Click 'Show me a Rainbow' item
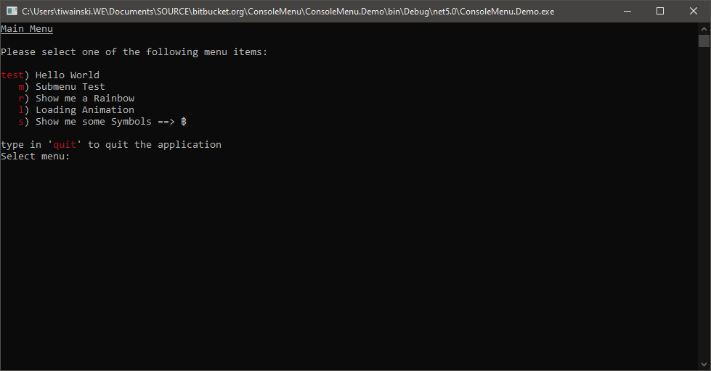The width and height of the screenshot is (711, 371). (84, 99)
